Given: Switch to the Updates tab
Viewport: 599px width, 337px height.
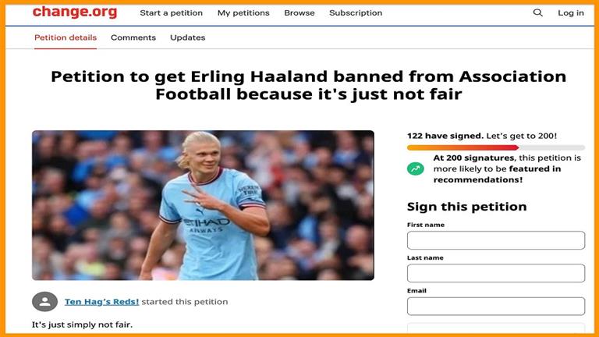Looking at the screenshot, I should [x=187, y=37].
